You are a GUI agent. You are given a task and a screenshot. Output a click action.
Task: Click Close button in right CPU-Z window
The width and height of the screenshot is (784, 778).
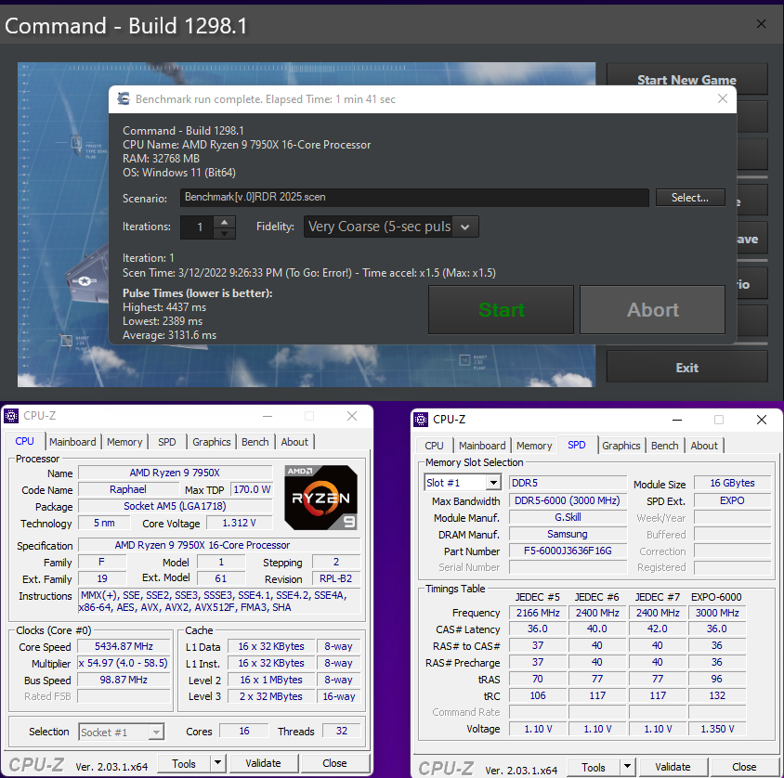pyautogui.click(x=744, y=767)
